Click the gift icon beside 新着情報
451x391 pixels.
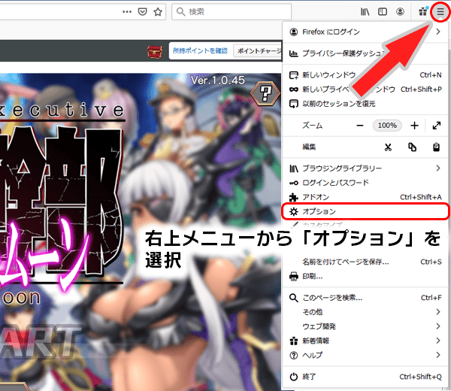click(294, 341)
